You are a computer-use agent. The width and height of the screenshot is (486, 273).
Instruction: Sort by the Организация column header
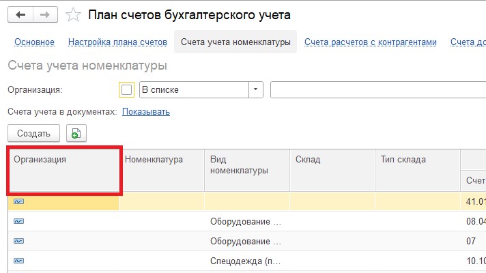[x=63, y=170]
